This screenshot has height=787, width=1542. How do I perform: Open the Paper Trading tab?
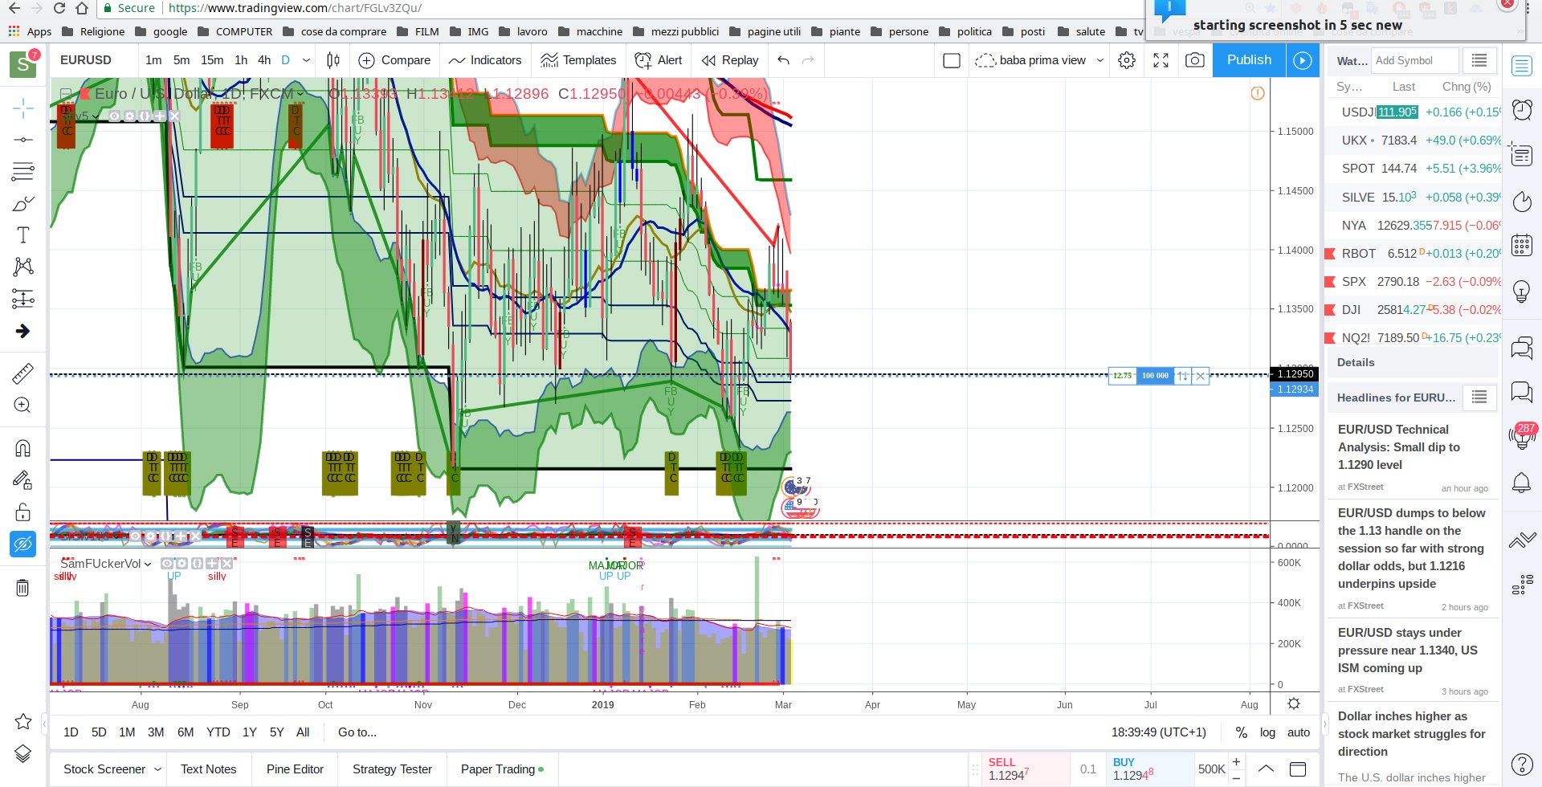tap(502, 769)
